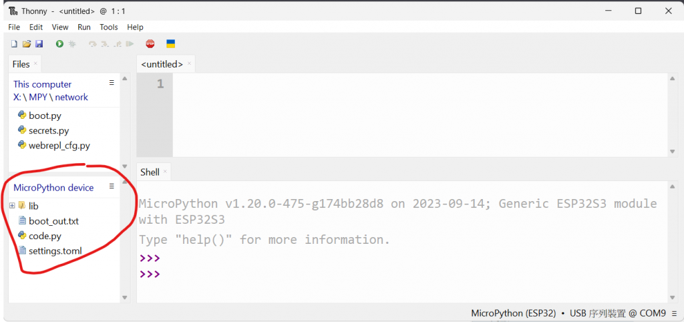
Task: Open the This computer panel menu
Action: click(x=112, y=83)
